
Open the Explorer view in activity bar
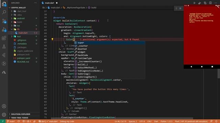pyautogui.click(x=4, y=4)
